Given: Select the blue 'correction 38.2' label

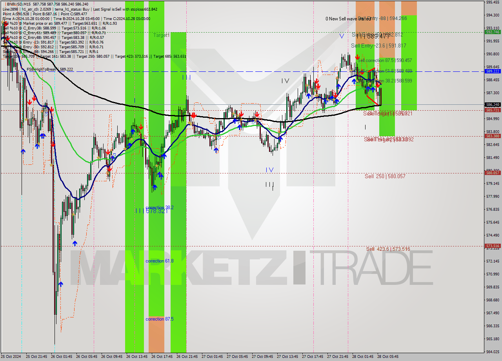Looking at the screenshot, I should click(160, 207).
